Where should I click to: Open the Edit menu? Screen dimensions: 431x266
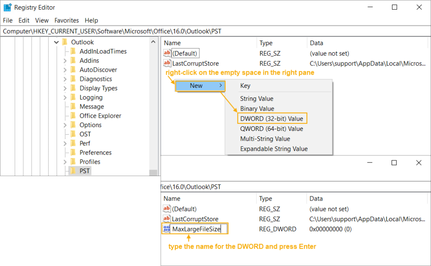click(24, 20)
